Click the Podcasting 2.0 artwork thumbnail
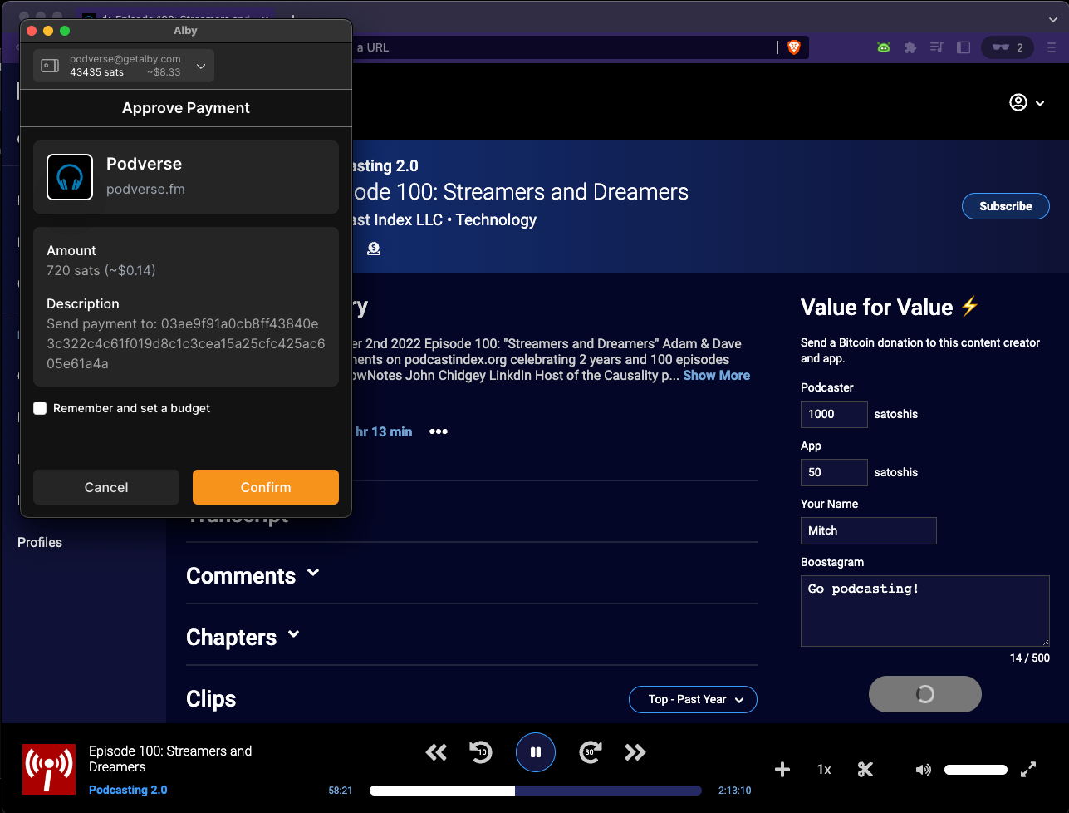 point(49,770)
